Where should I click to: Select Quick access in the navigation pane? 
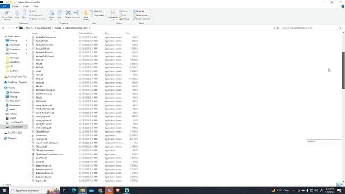point(14,36)
